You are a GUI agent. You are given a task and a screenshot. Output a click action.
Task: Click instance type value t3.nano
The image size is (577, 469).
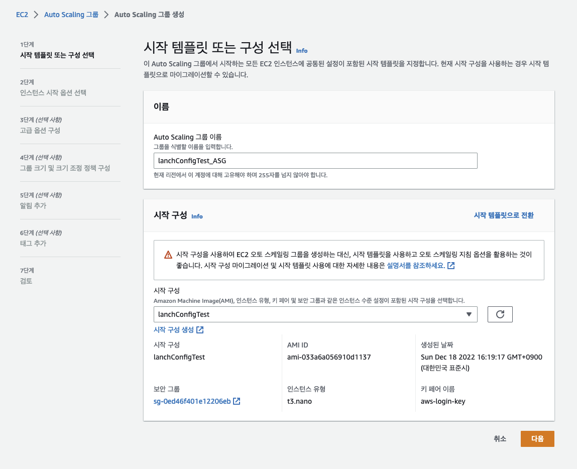pos(299,401)
